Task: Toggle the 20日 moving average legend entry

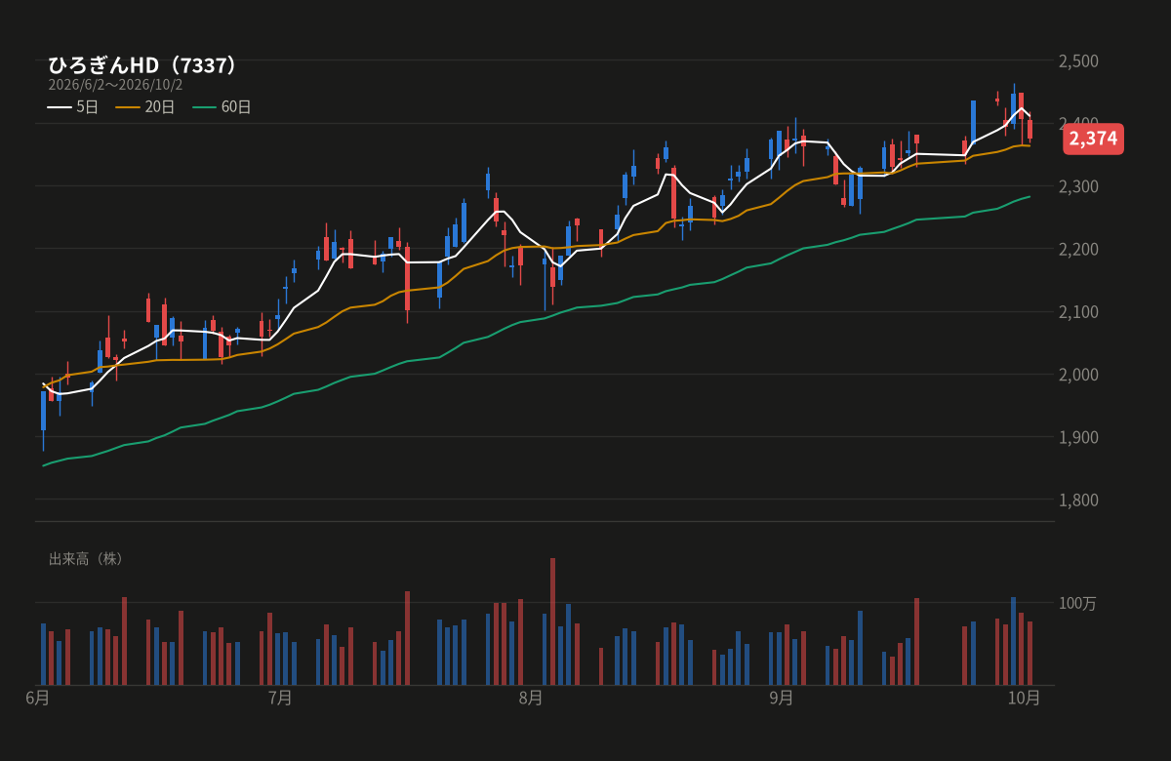Action: (x=145, y=107)
